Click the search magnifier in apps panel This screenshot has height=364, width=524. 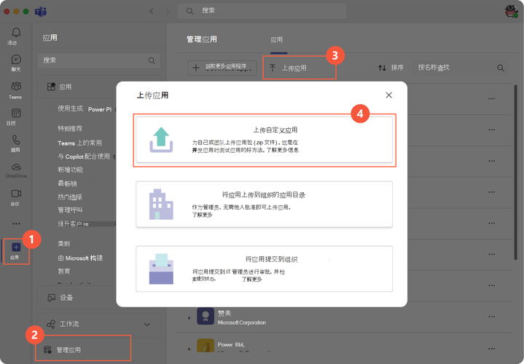pos(152,60)
